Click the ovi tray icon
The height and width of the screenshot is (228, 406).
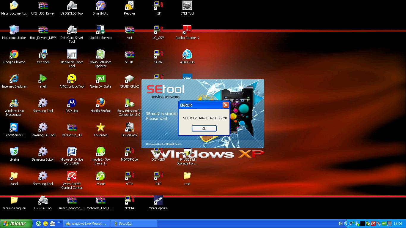click(x=384, y=224)
